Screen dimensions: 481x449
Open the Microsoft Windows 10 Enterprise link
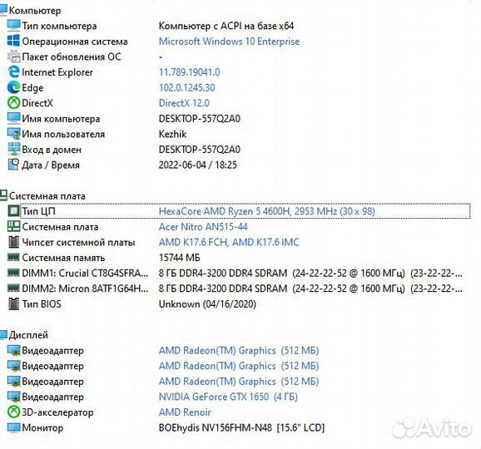point(229,42)
